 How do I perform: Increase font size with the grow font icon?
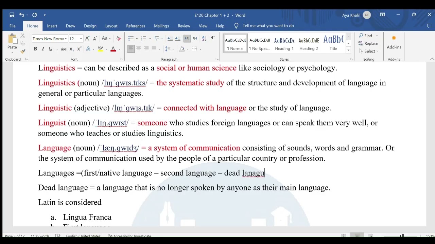87,39
